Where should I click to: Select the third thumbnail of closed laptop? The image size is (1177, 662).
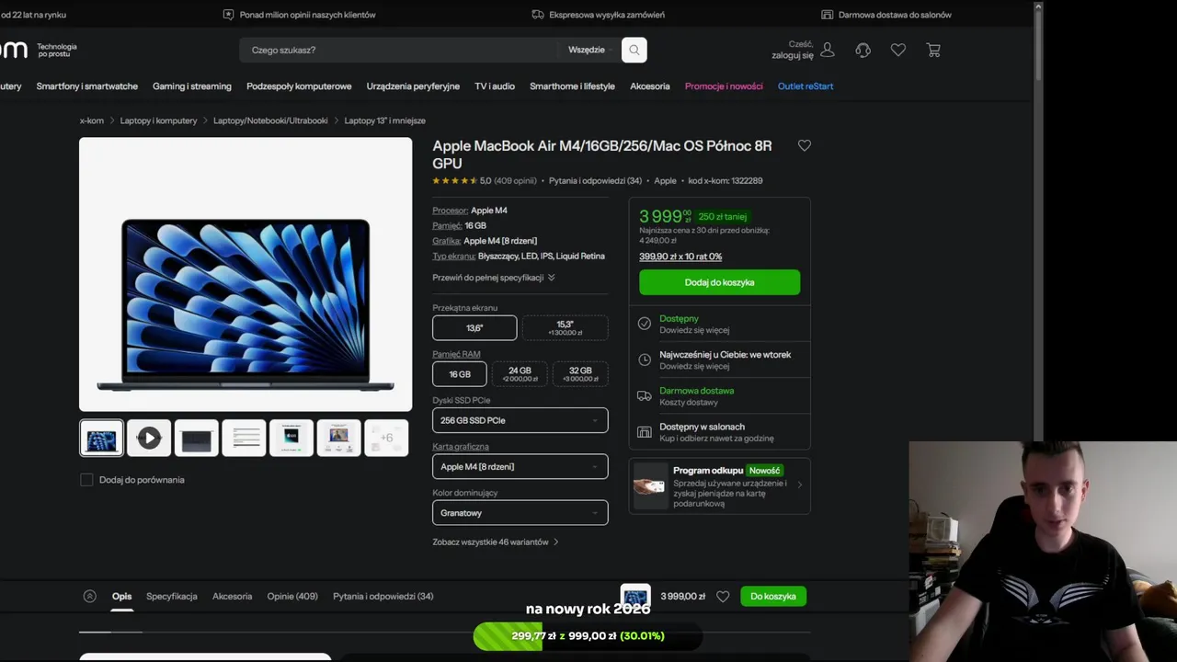pyautogui.click(x=197, y=438)
